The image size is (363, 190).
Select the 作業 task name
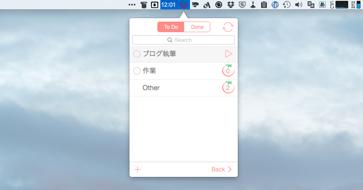(x=149, y=71)
